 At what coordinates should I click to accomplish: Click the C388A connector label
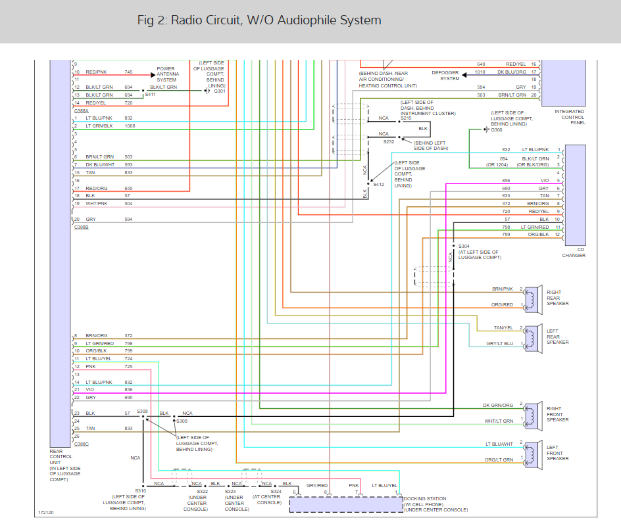coord(81,111)
